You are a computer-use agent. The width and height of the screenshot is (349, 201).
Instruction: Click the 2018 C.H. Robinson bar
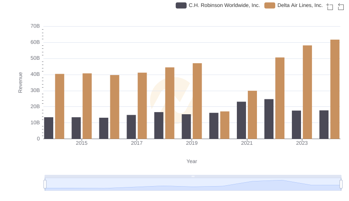point(159,126)
